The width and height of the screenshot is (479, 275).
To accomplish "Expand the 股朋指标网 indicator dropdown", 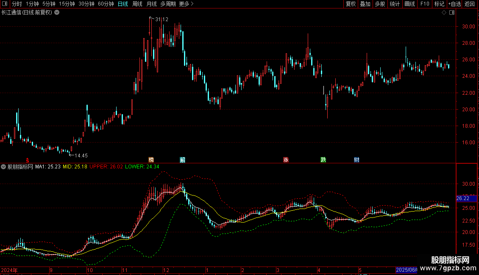I will pyautogui.click(x=3, y=167).
